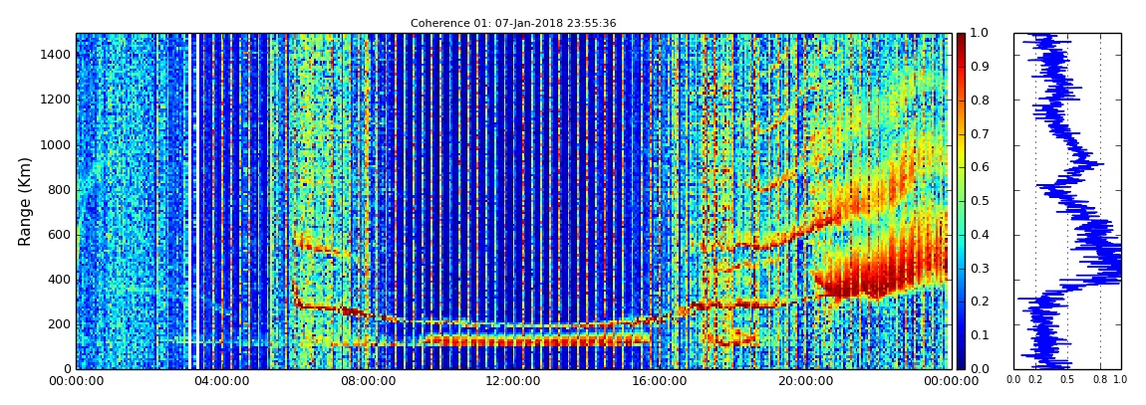The width and height of the screenshot is (1146, 405).
Task: Click the 400 range tick label
Action: pyautogui.click(x=59, y=281)
